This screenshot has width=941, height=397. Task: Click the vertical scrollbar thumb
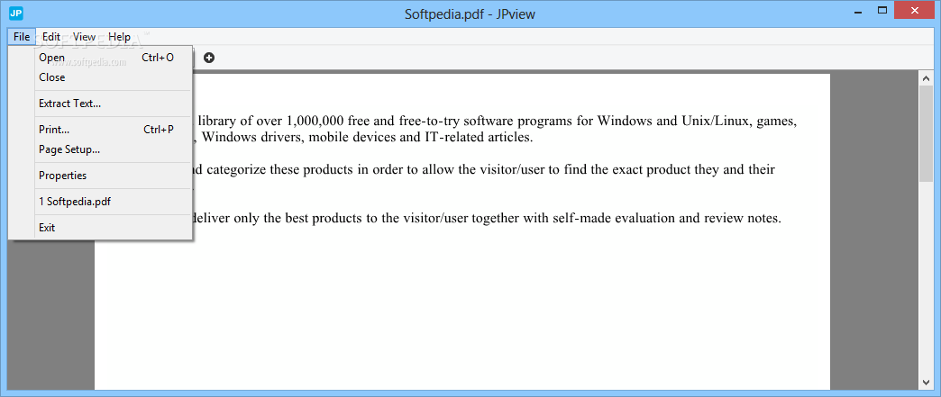tap(926, 133)
